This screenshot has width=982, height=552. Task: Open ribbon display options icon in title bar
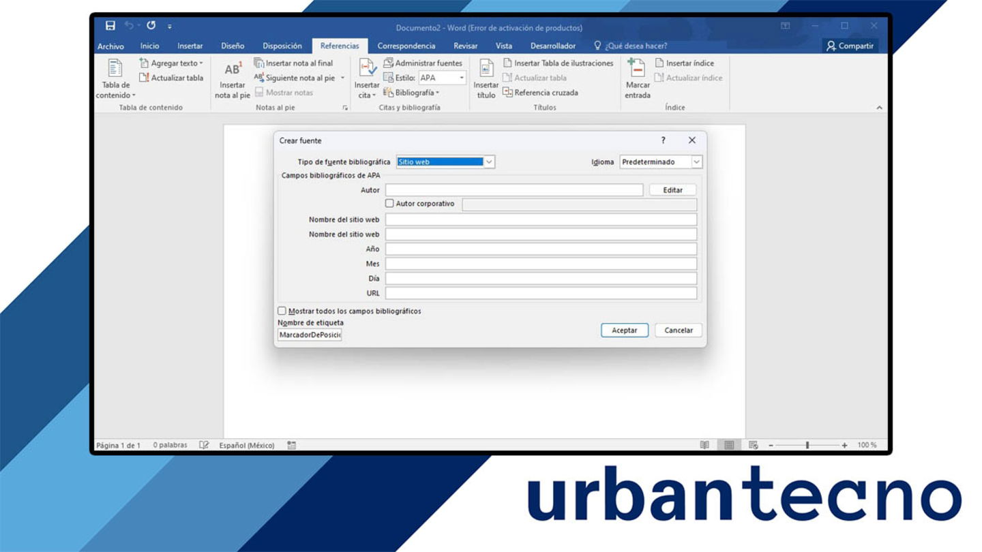(786, 26)
